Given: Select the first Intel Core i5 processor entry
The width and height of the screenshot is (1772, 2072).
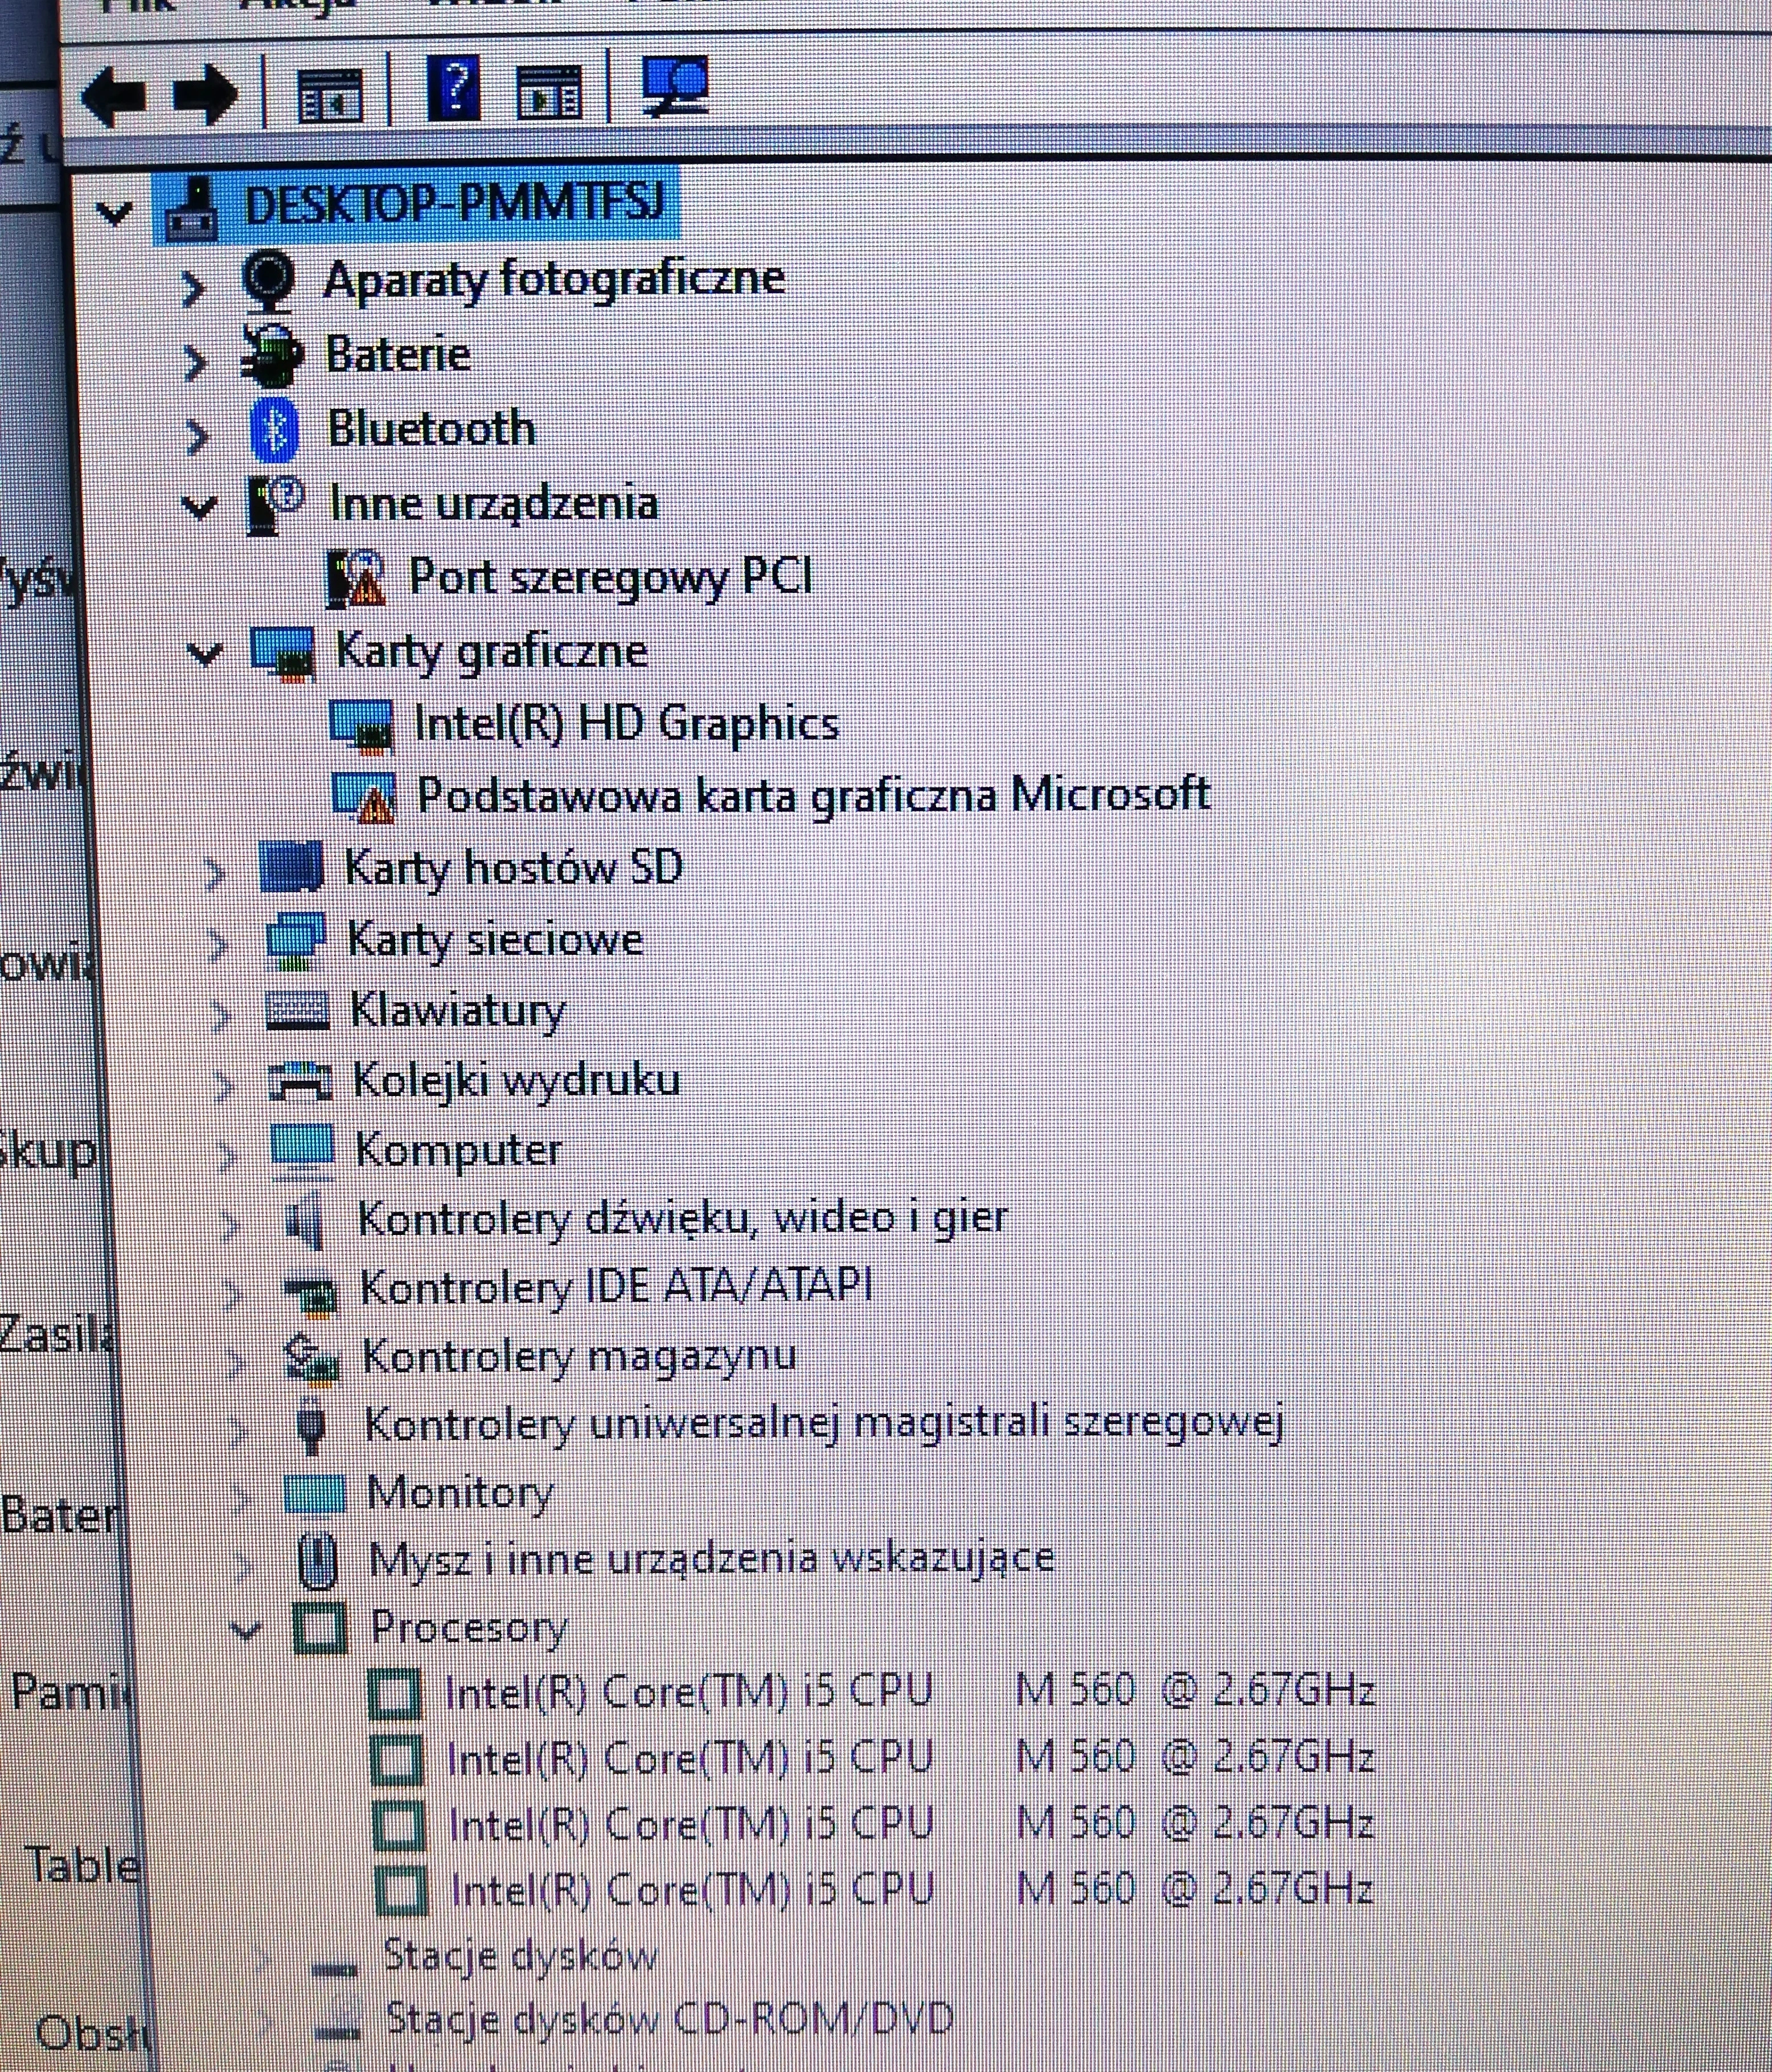Looking at the screenshot, I should (x=690, y=1690).
